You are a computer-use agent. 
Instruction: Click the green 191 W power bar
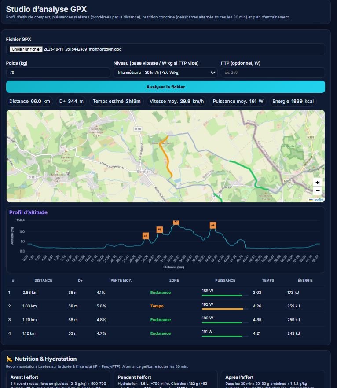click(223, 337)
